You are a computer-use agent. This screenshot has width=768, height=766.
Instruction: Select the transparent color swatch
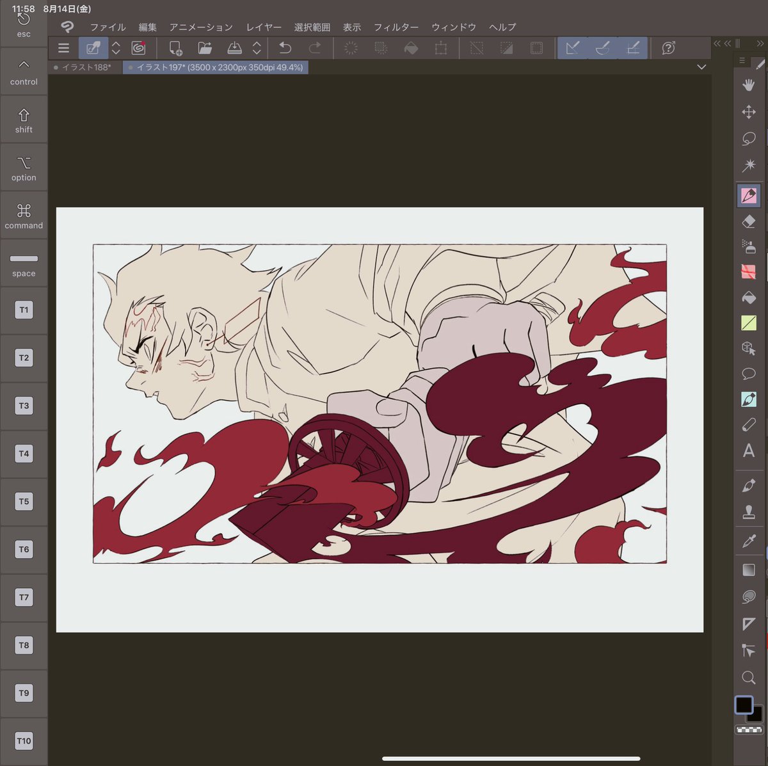pyautogui.click(x=749, y=730)
